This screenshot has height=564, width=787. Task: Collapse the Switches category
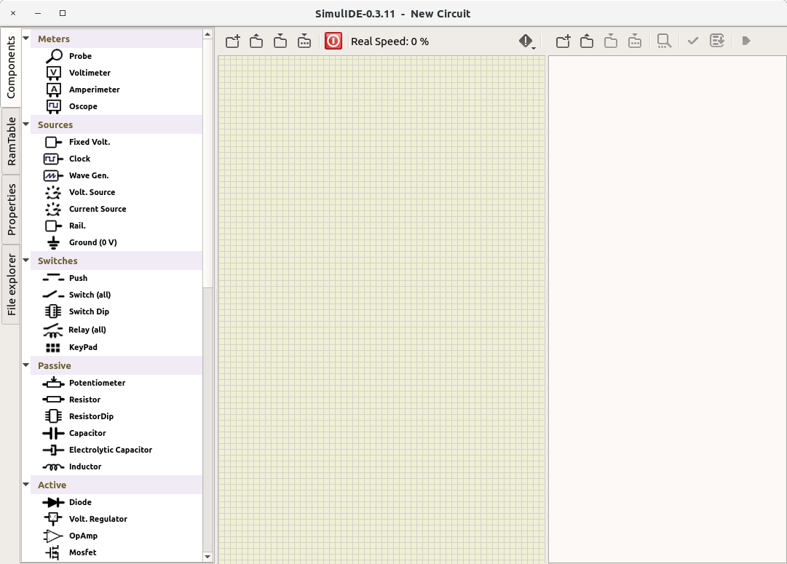pos(27,261)
